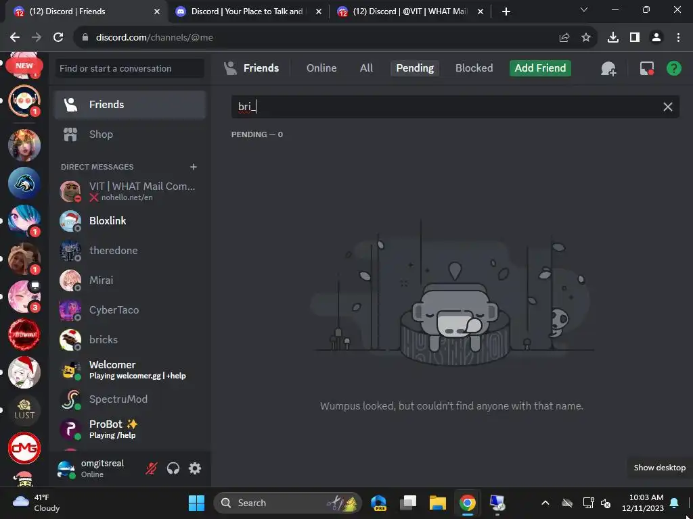
Task: Open the LUST server icon
Action: 24,410
